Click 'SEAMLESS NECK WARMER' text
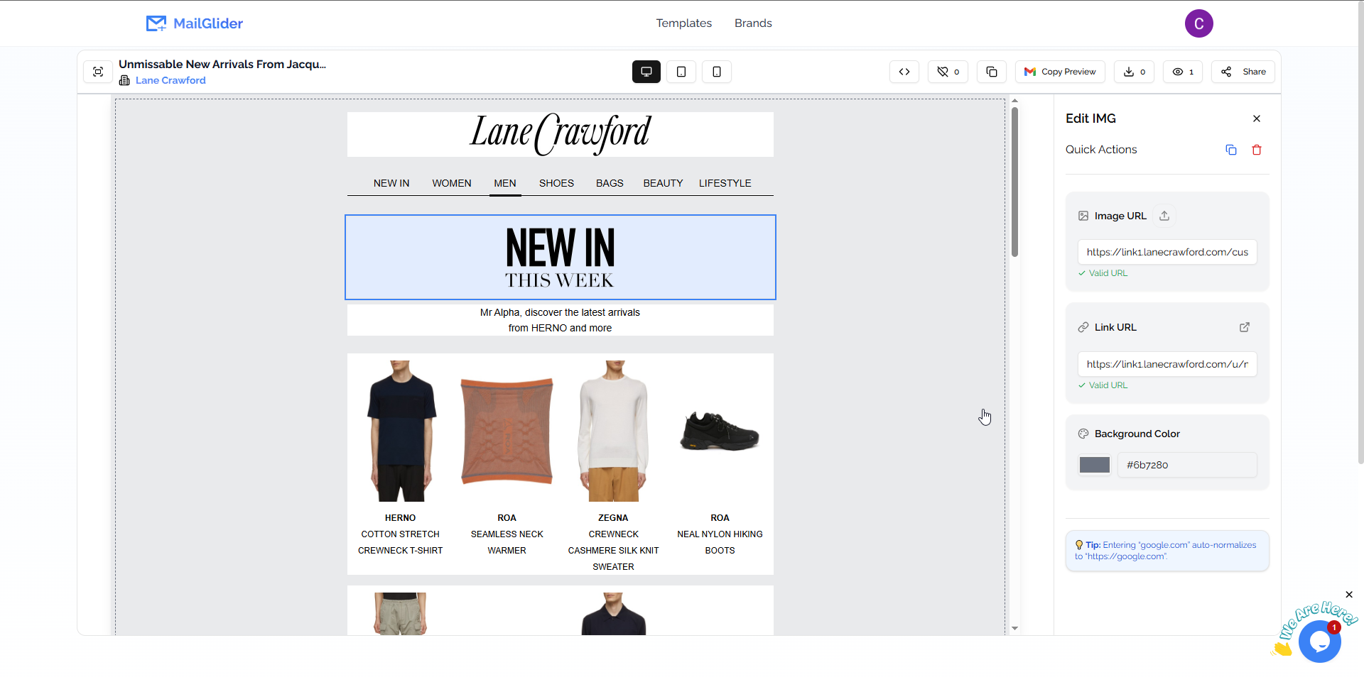 click(507, 542)
